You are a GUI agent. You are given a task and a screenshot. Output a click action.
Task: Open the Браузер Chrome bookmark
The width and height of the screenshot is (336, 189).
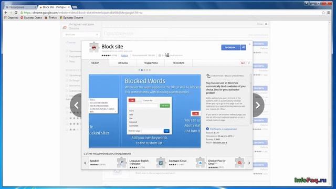(x=71, y=17)
